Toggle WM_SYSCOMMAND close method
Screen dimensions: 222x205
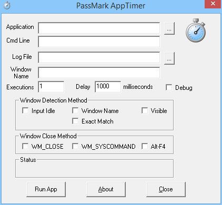(x=75, y=146)
